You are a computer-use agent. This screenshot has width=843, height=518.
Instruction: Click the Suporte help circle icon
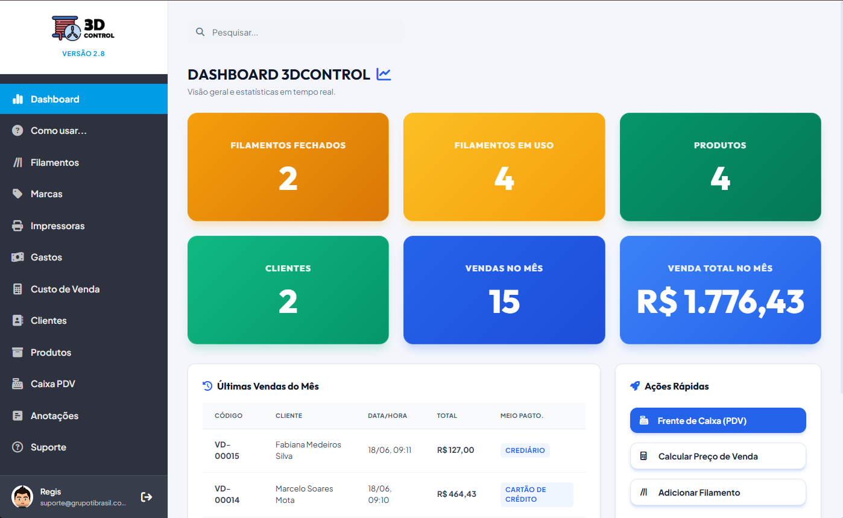17,447
